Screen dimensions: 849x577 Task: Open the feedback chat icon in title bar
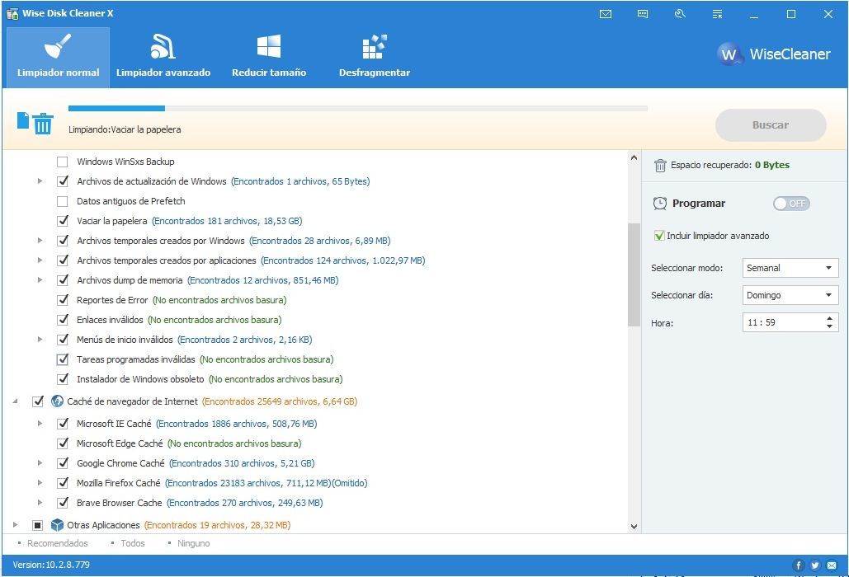pyautogui.click(x=643, y=14)
